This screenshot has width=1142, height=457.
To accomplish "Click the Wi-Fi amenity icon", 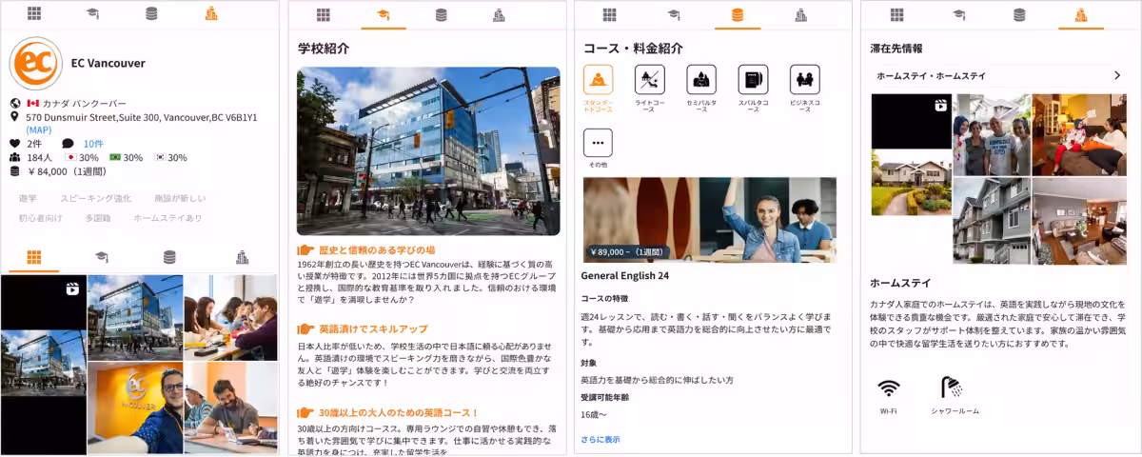I will pyautogui.click(x=889, y=387).
